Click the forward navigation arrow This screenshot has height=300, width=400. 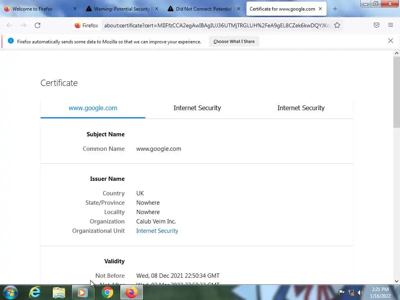(x=23, y=25)
